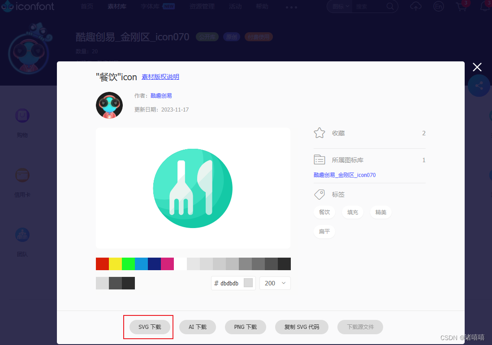Click the 填充 tag chip
This screenshot has width=492, height=345.
point(353,212)
